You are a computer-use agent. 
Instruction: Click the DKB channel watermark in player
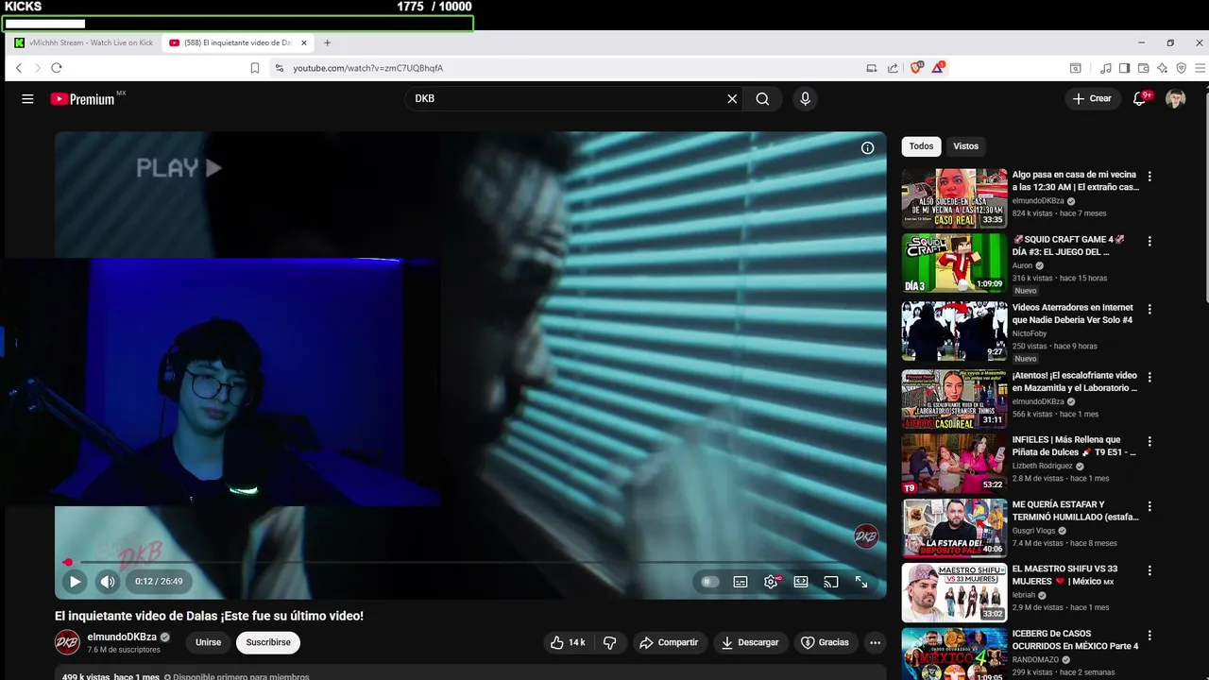click(x=866, y=536)
